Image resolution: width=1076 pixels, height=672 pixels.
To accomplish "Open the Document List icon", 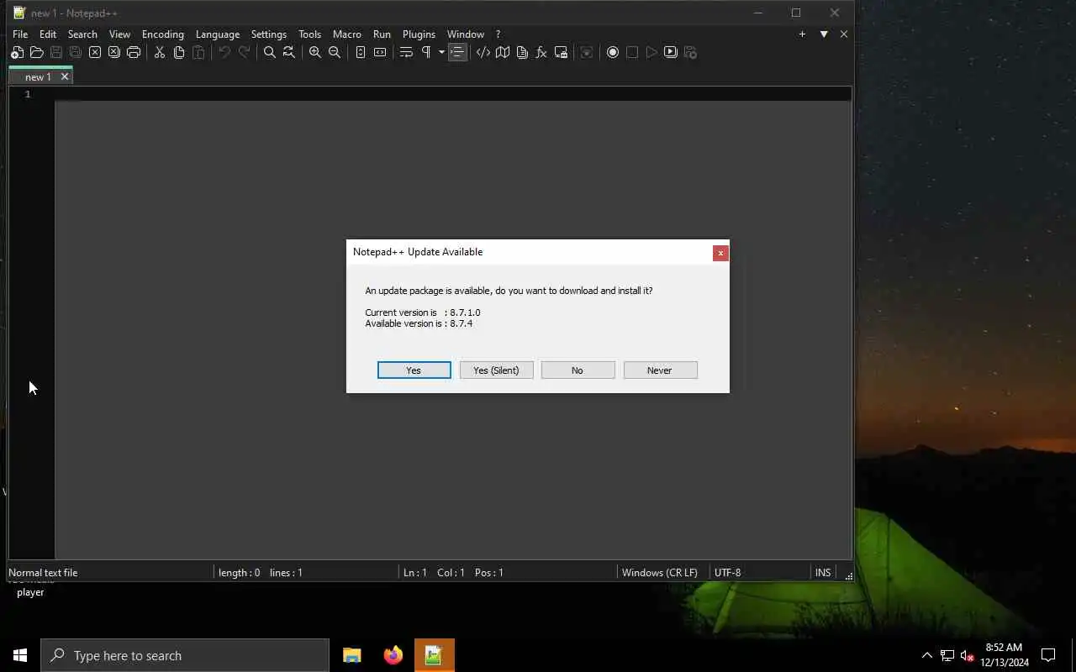I will tap(521, 52).
